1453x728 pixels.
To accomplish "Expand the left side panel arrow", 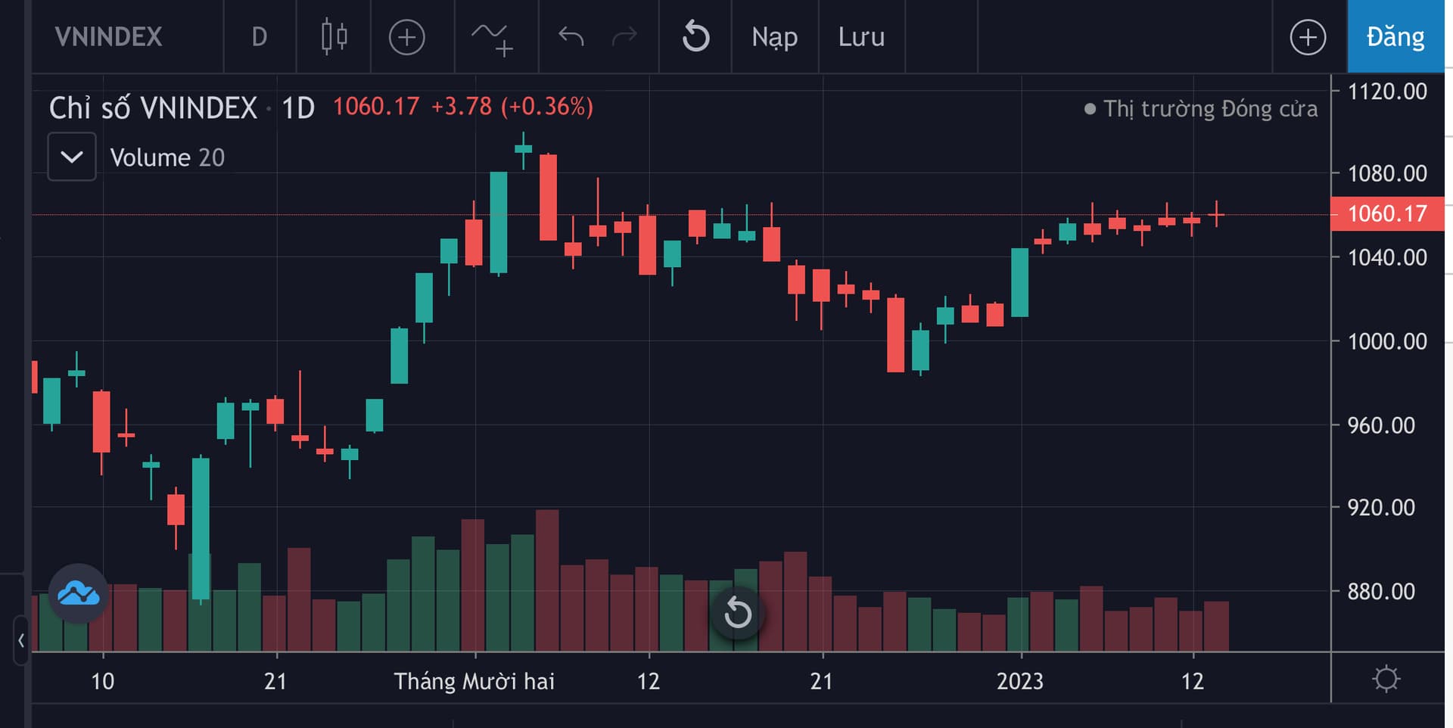I will click(21, 640).
